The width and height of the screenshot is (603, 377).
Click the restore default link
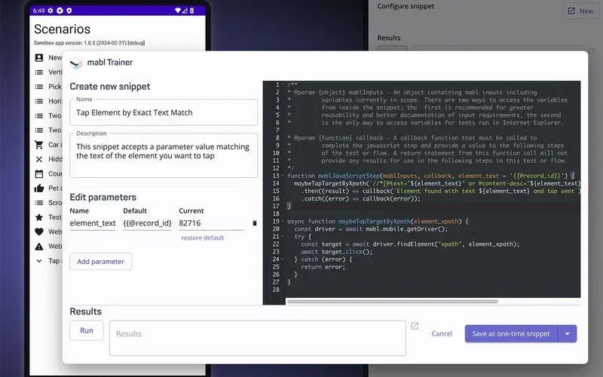[x=202, y=238]
